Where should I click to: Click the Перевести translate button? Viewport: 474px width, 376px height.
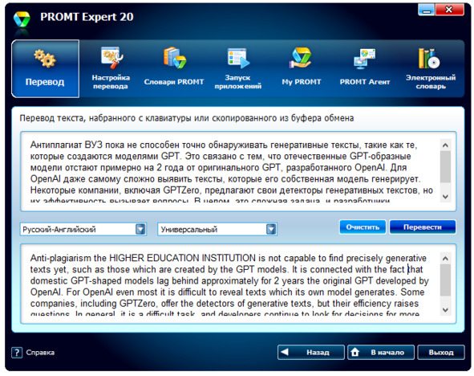423,227
